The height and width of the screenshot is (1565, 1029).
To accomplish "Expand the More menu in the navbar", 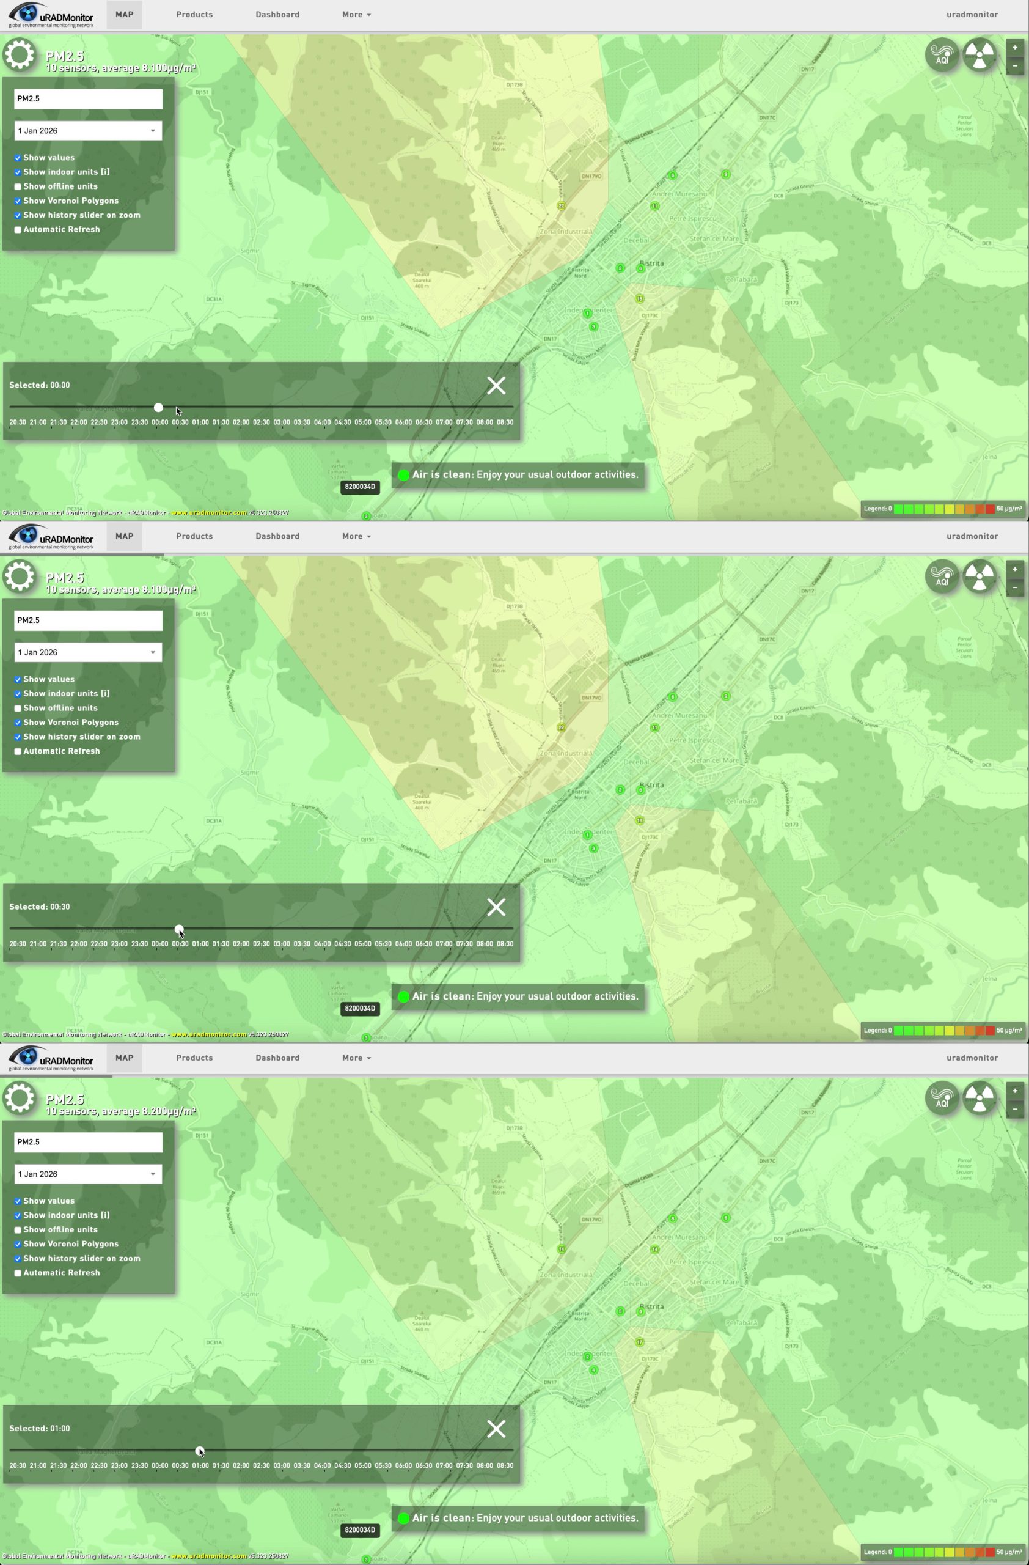I will [x=356, y=15].
